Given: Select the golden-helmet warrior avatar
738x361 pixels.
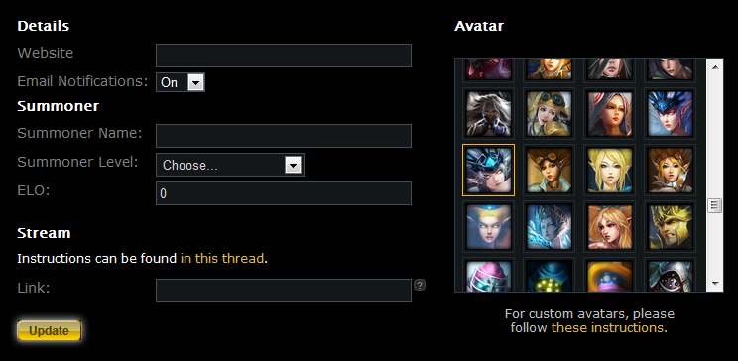Looking at the screenshot, I should tap(671, 226).
